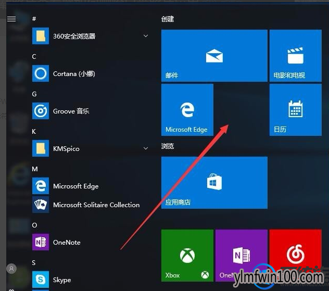The height and width of the screenshot is (291, 329).
Task: Jump via the # letter header
Action: pyautogui.click(x=34, y=19)
